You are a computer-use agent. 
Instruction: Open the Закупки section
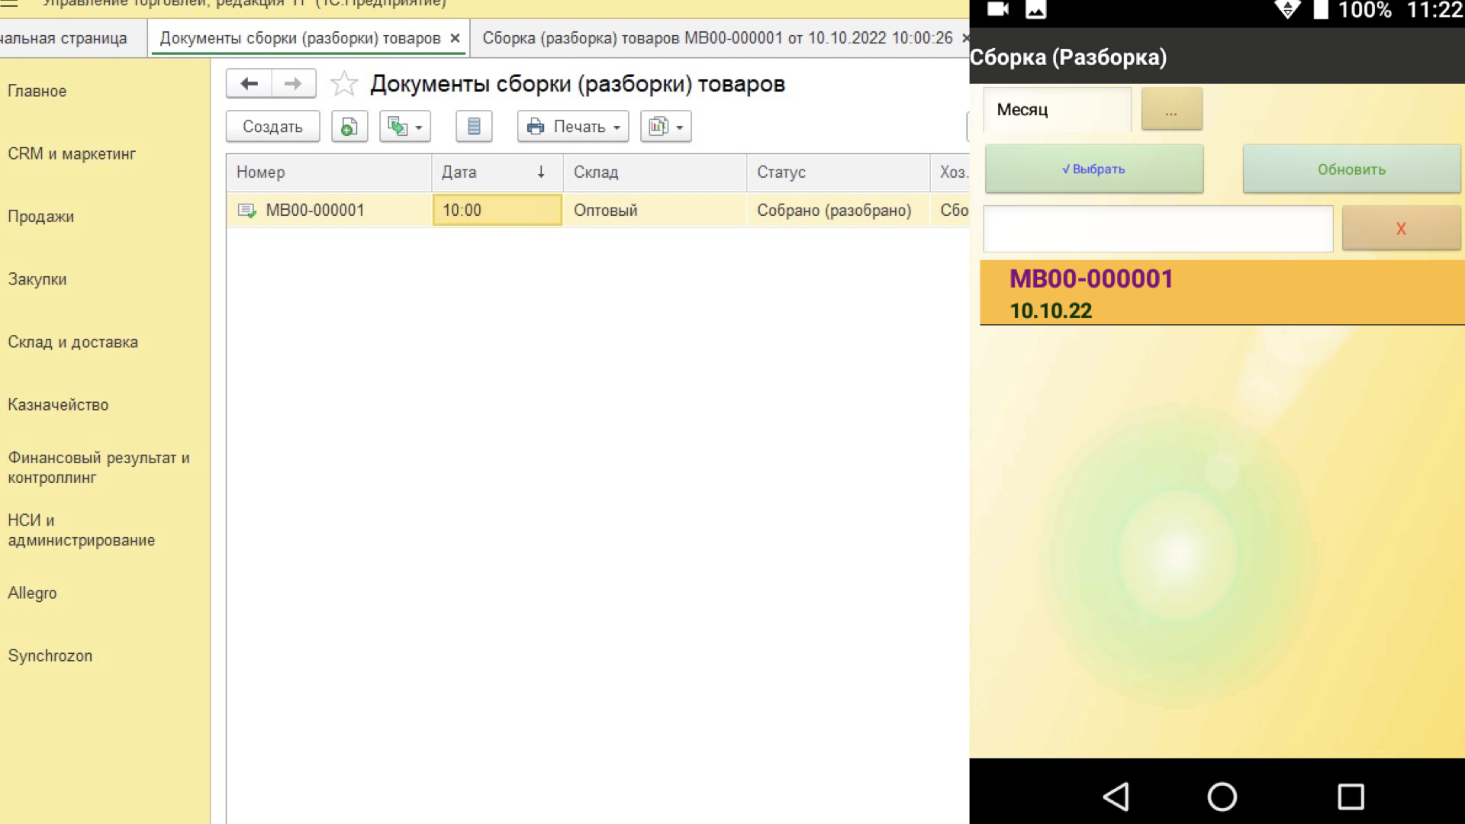tap(37, 279)
